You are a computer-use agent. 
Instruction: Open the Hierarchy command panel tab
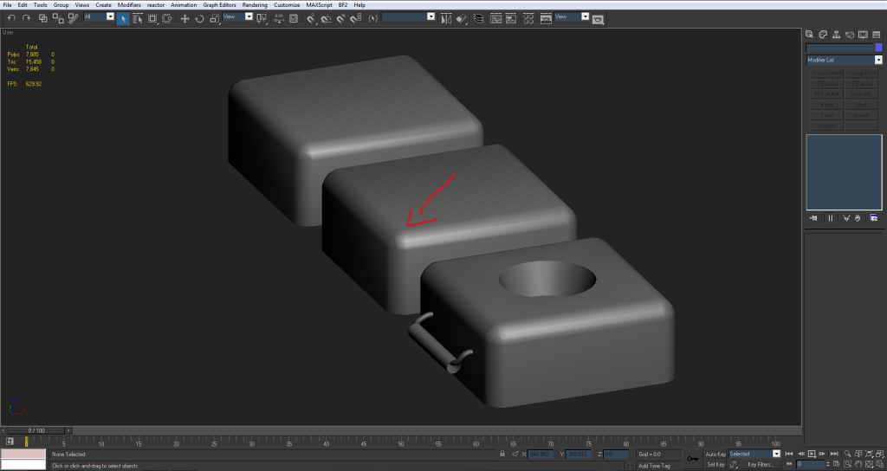click(838, 35)
